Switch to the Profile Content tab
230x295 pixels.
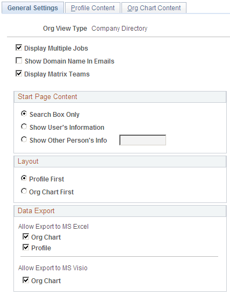click(x=92, y=8)
